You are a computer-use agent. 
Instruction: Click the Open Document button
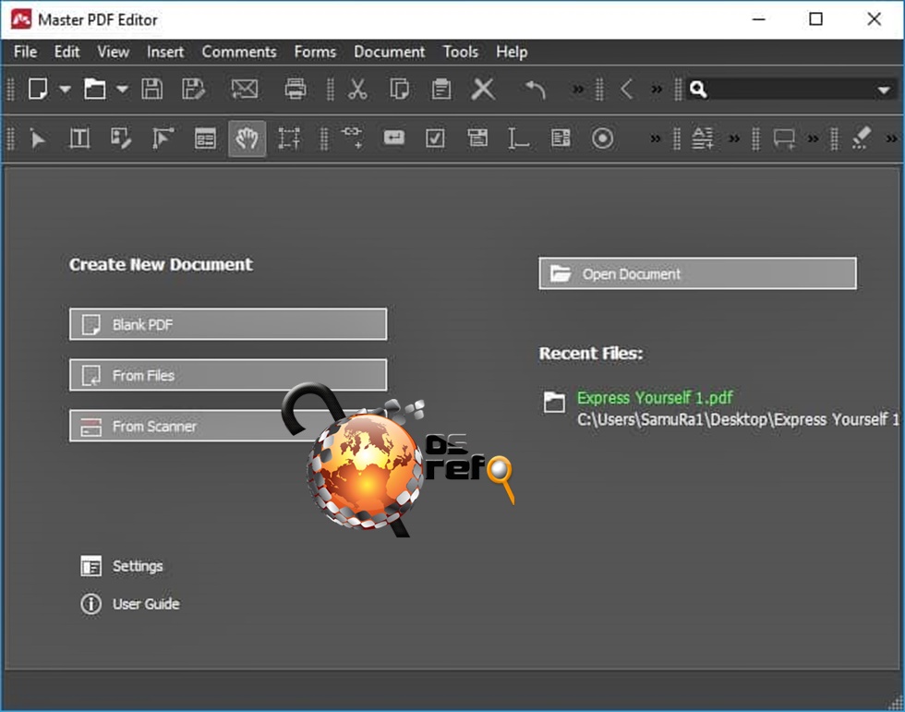[x=698, y=273]
